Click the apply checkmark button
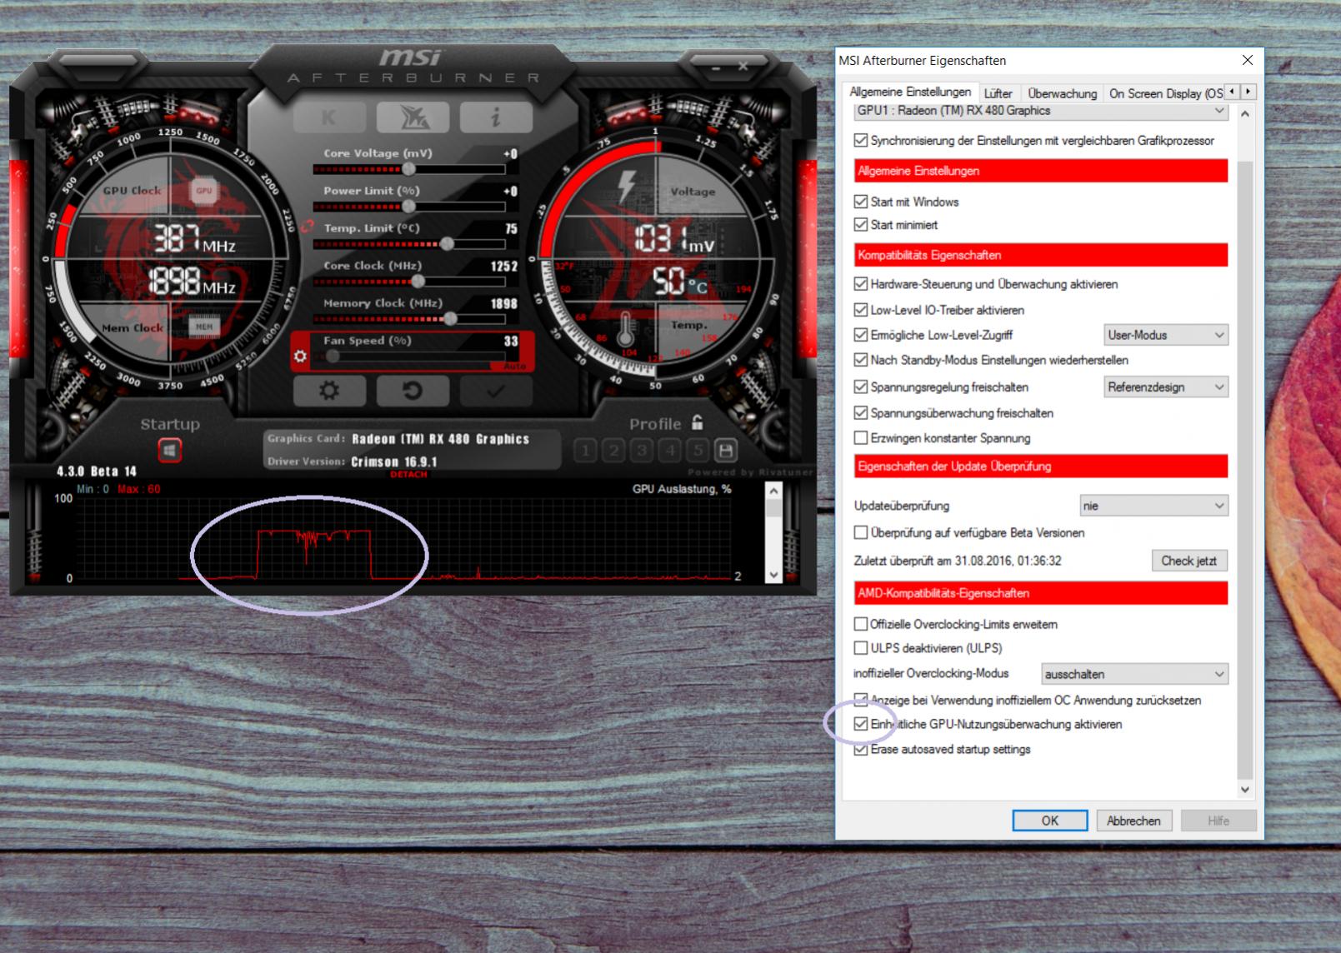 click(496, 390)
